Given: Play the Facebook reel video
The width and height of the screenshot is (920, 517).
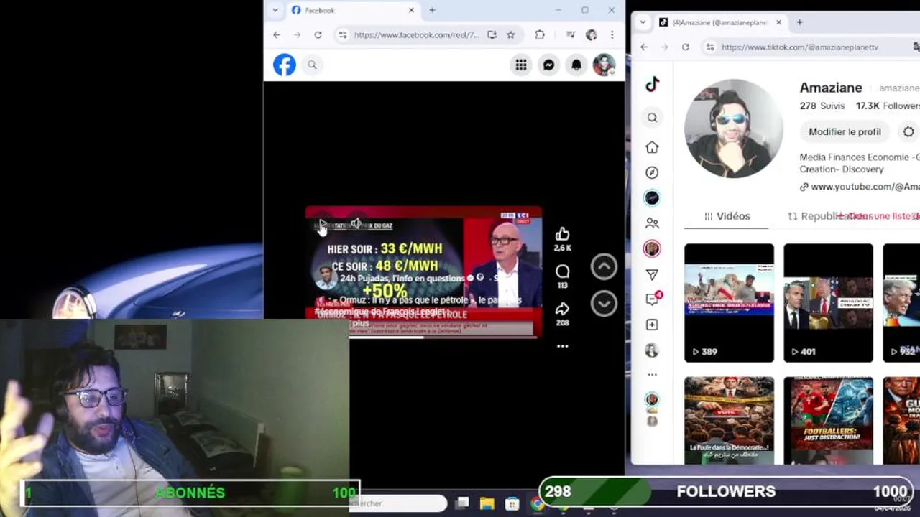Looking at the screenshot, I should [323, 225].
